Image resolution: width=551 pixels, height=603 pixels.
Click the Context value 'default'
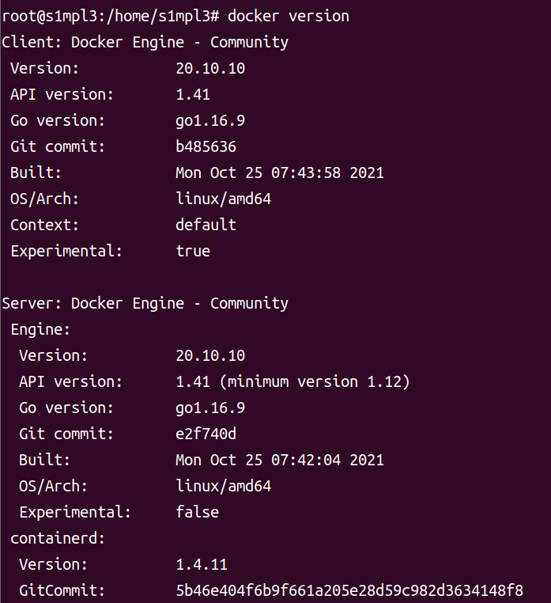coord(206,225)
